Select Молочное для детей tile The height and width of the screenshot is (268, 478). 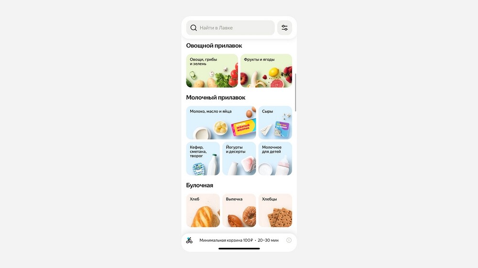275,158
